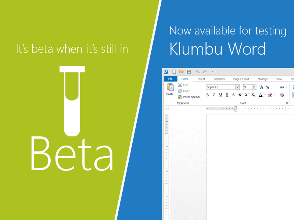This screenshot has width=294, height=220.
Task: Redo the last action
Action: 205,71
